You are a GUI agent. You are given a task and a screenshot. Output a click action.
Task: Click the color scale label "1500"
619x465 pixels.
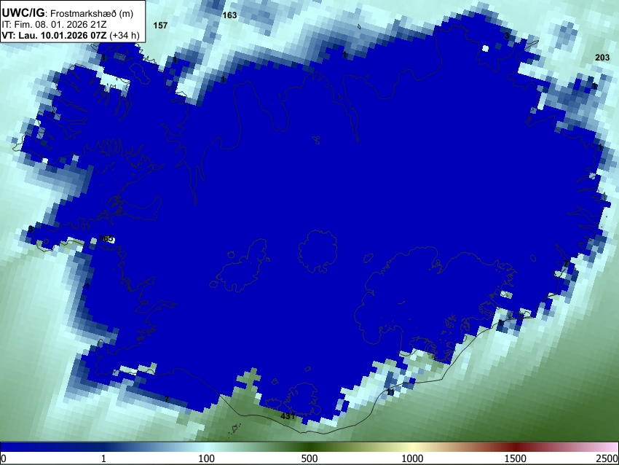tap(516, 458)
